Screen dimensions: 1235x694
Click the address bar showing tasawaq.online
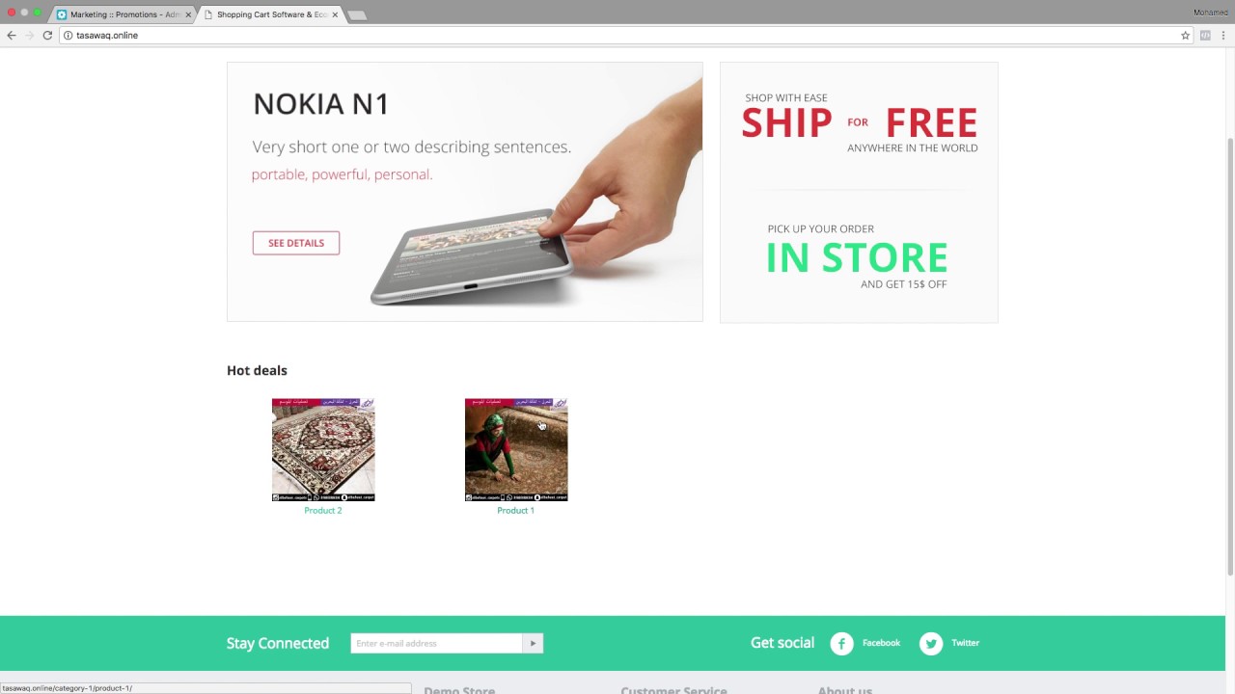(x=617, y=35)
